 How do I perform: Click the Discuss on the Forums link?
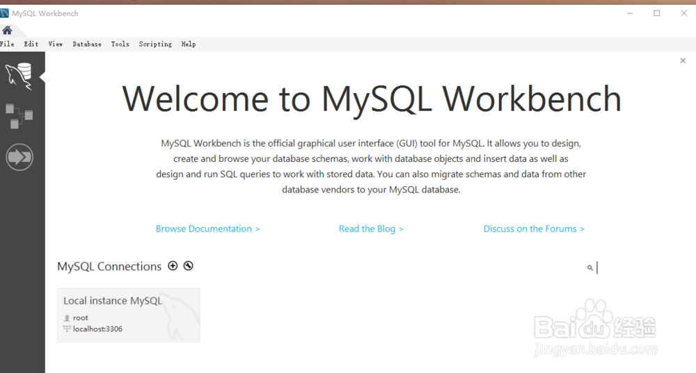pyautogui.click(x=534, y=229)
